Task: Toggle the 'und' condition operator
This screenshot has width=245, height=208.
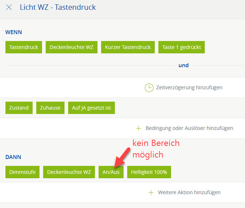Action: coord(184,65)
